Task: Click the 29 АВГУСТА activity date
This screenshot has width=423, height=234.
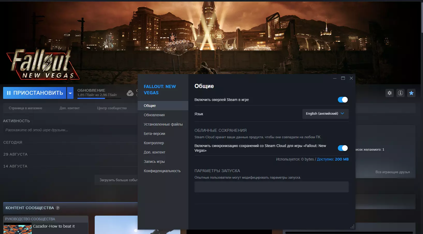Action: pos(15,154)
